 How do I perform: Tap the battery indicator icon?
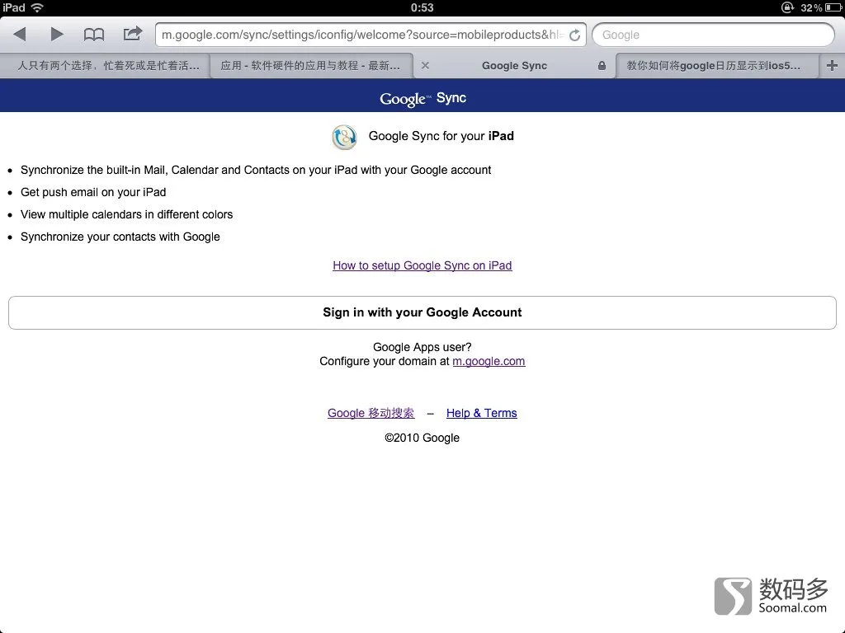click(833, 7)
